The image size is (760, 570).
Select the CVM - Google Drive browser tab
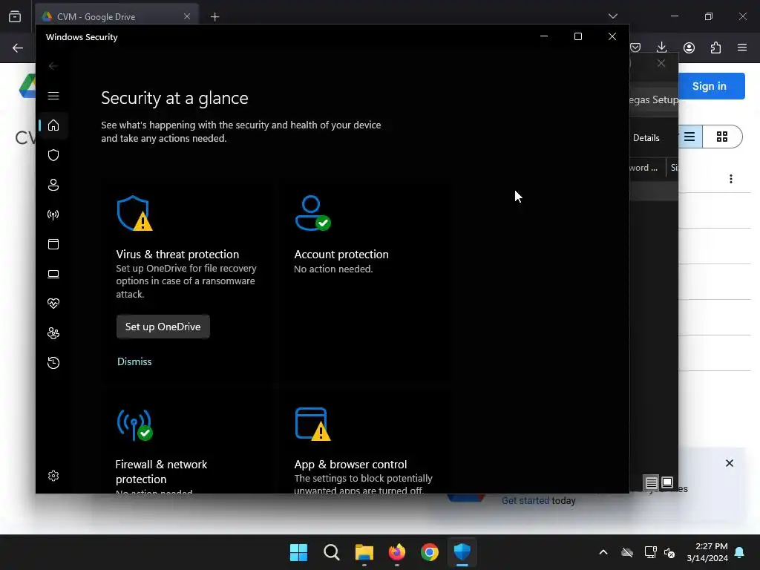coord(117,16)
